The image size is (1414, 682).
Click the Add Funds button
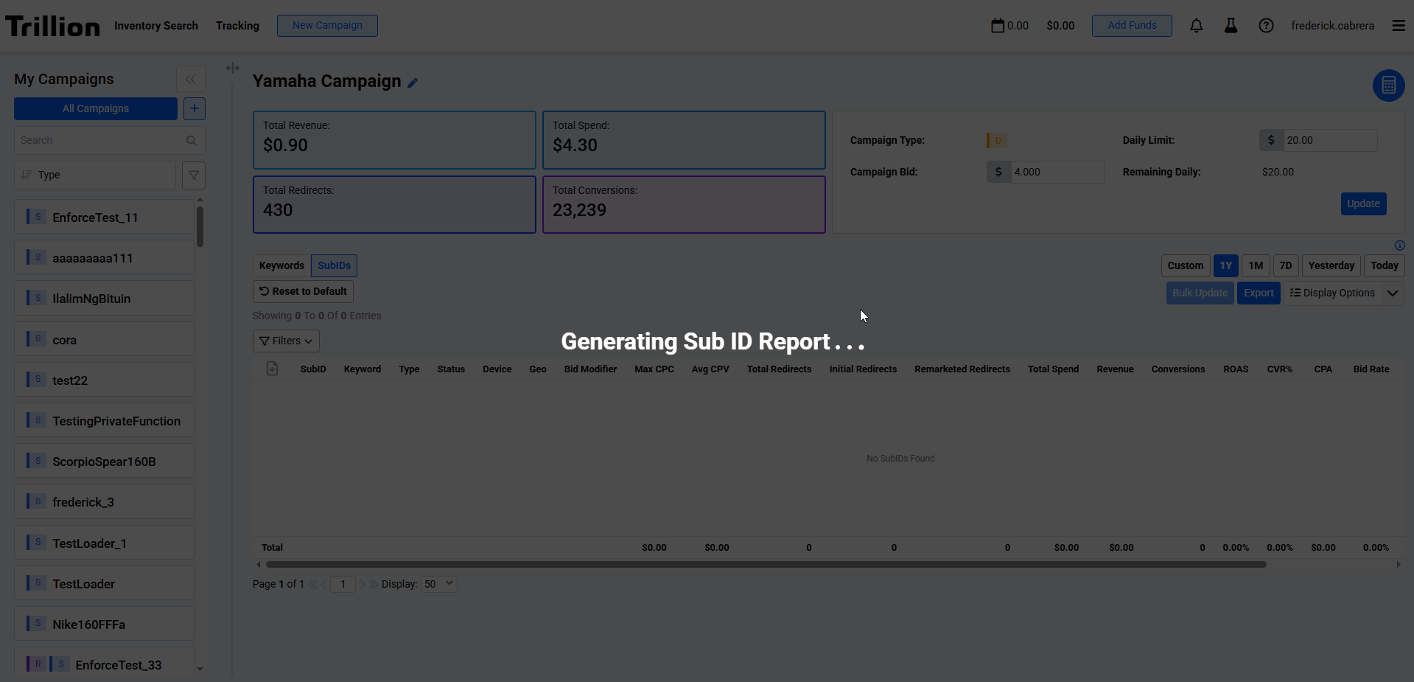click(1132, 26)
